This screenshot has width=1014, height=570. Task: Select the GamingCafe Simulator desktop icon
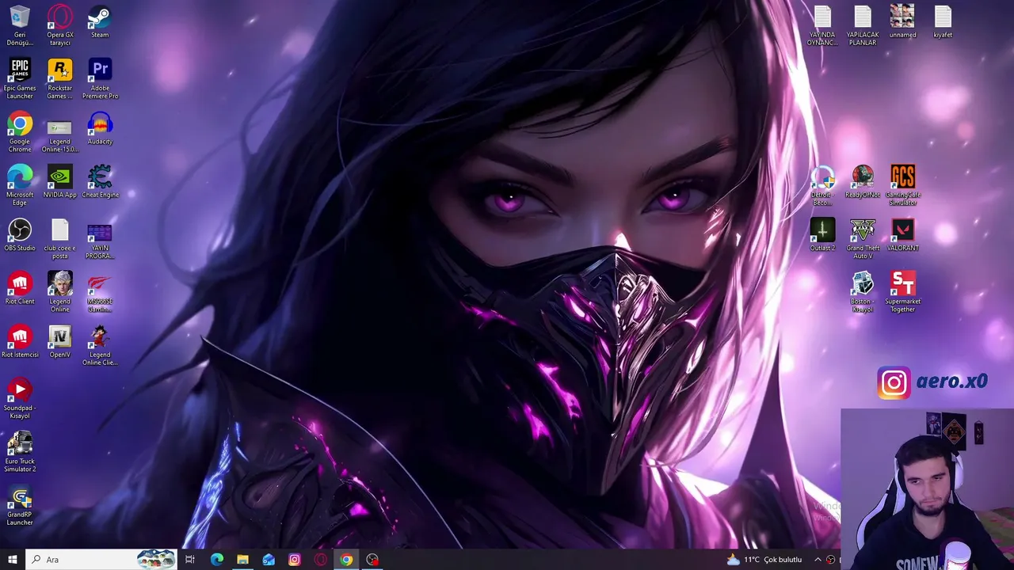coord(902,185)
